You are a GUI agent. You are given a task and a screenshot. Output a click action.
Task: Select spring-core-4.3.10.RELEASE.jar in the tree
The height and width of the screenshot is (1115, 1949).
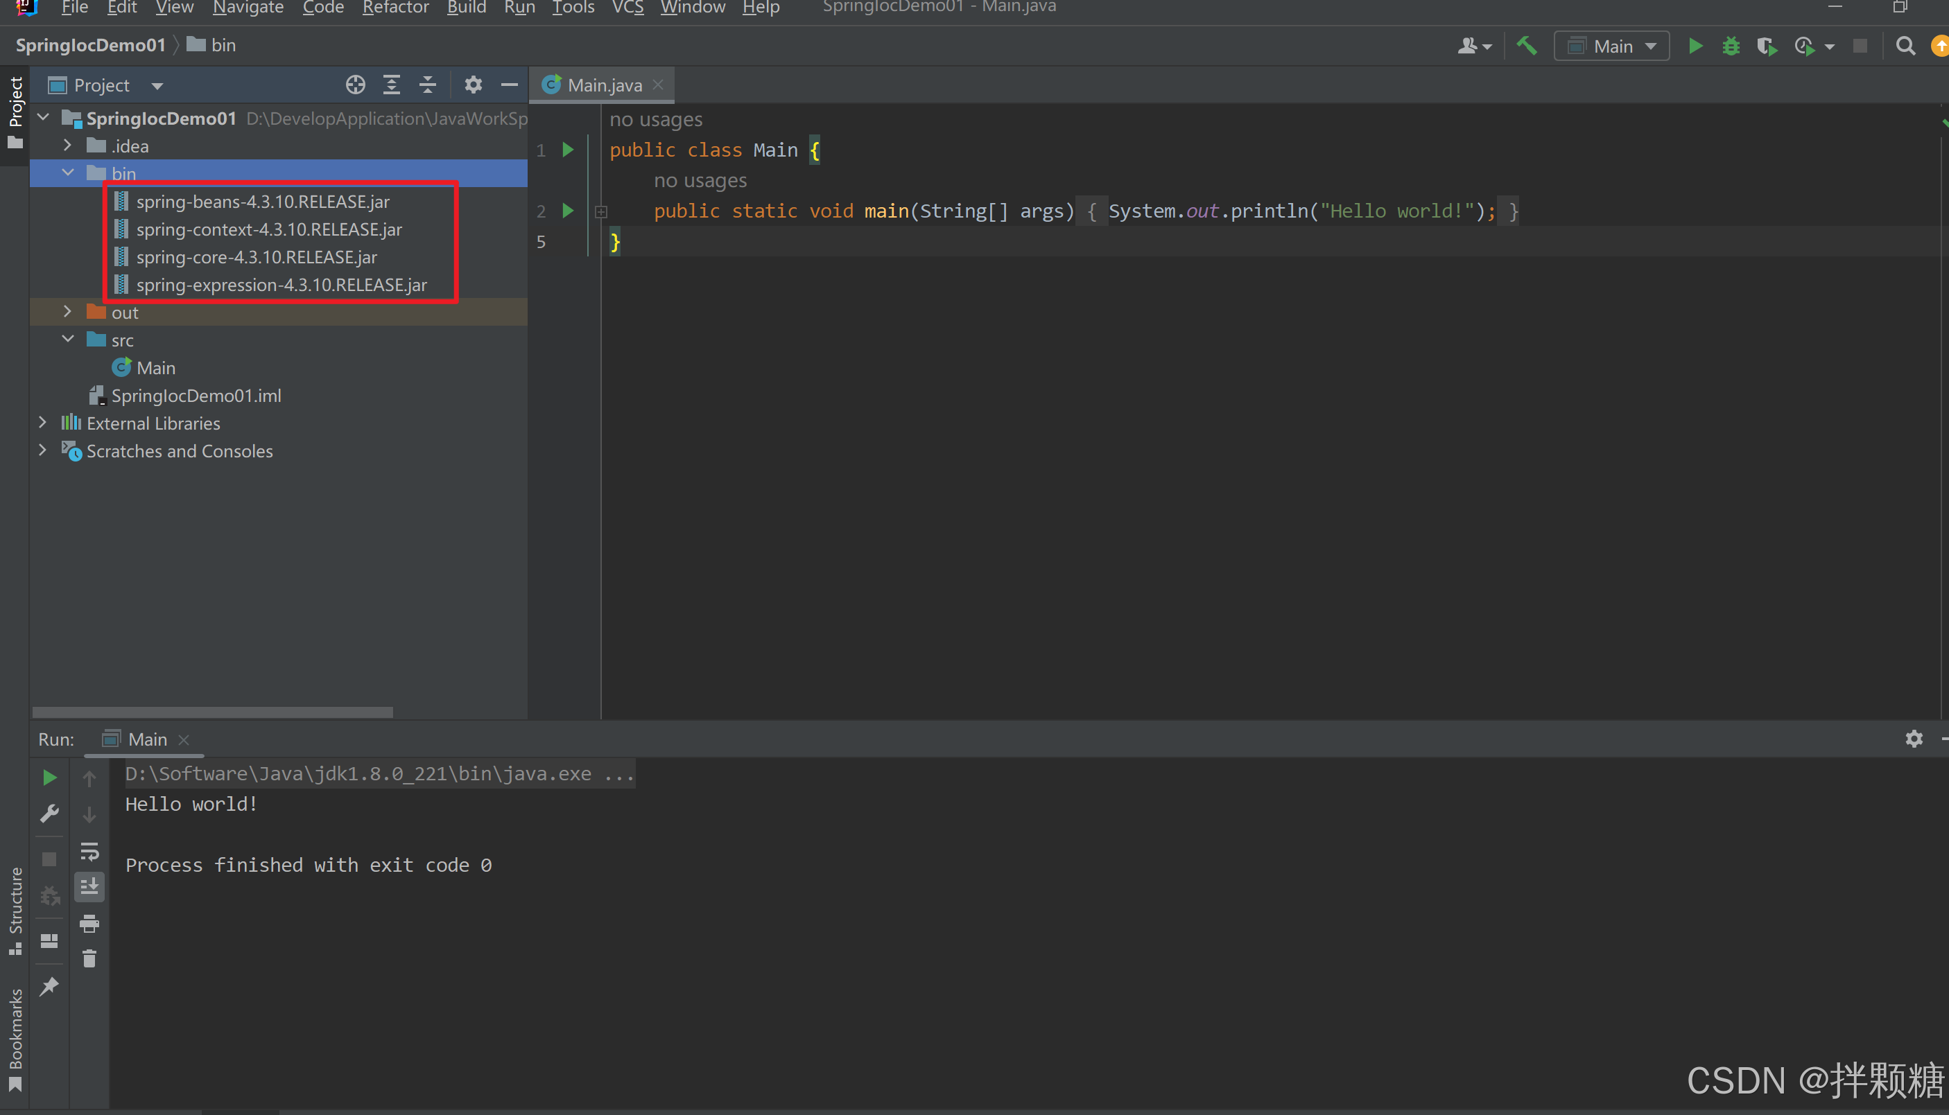pyautogui.click(x=257, y=256)
